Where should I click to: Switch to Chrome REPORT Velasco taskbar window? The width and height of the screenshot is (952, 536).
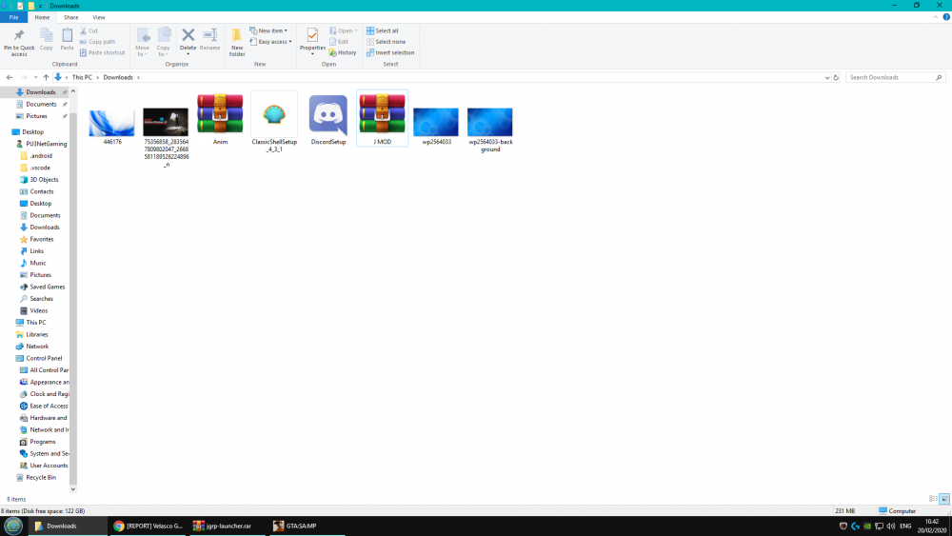tap(149, 526)
